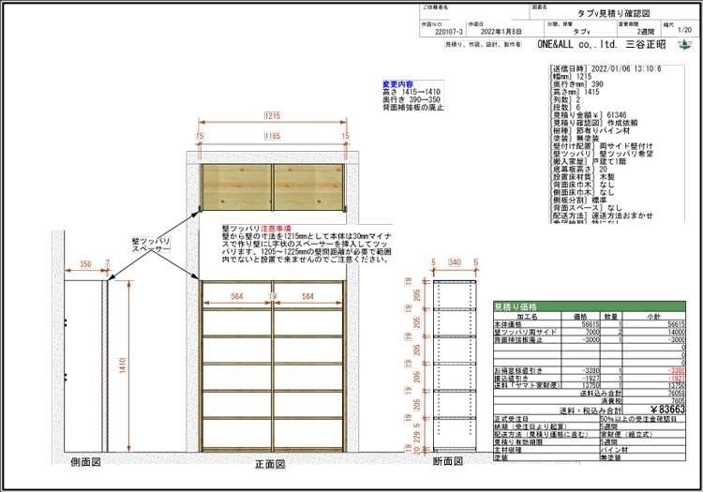Click the '主材樹種' row label
This screenshot has width=703, height=492.
click(508, 450)
